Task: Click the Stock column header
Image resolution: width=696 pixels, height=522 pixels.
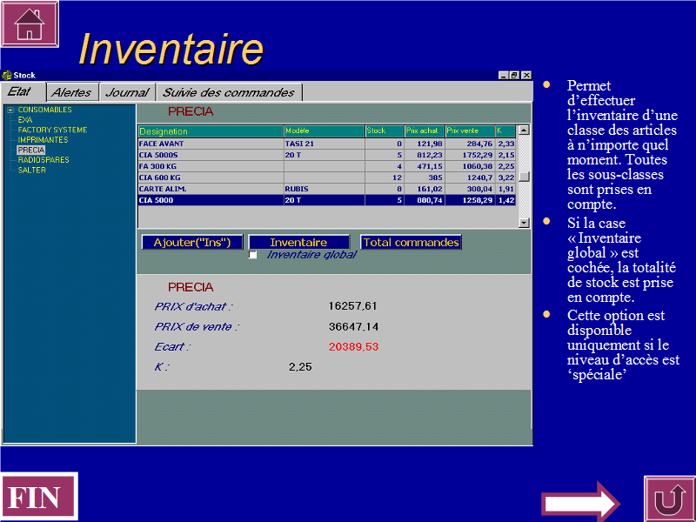Action: (x=385, y=131)
